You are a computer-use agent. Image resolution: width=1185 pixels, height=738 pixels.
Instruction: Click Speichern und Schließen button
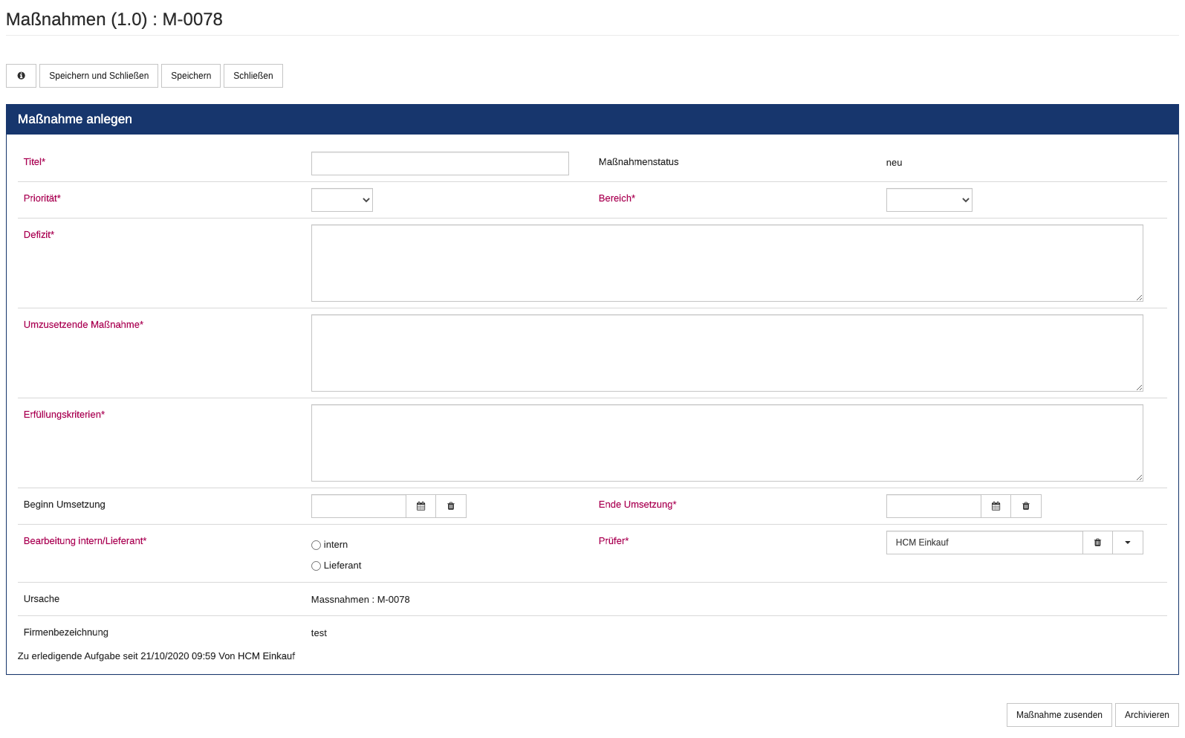click(99, 76)
